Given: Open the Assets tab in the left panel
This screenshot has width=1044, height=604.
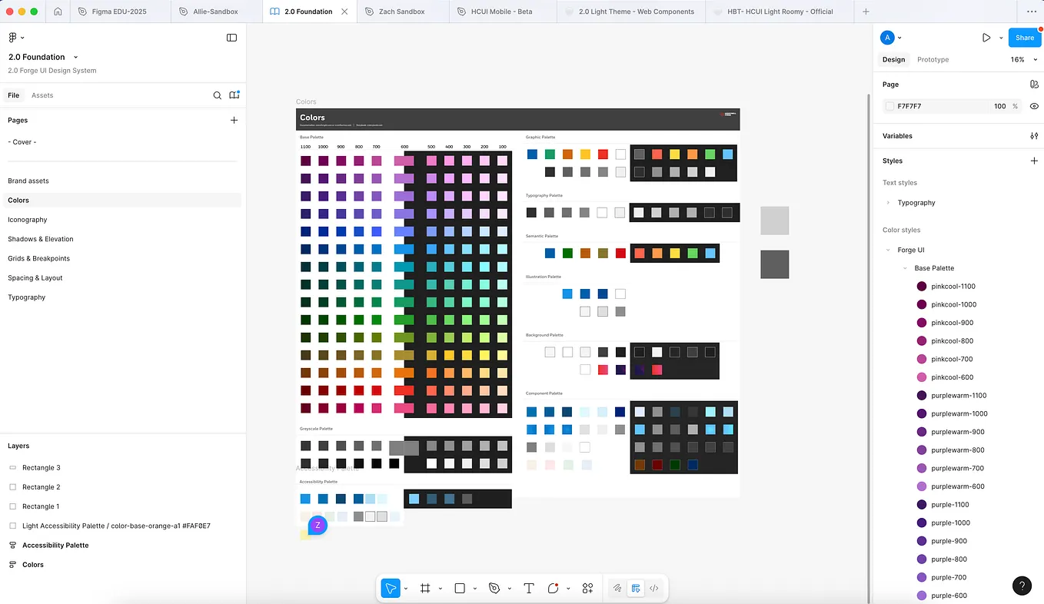Looking at the screenshot, I should (x=42, y=95).
